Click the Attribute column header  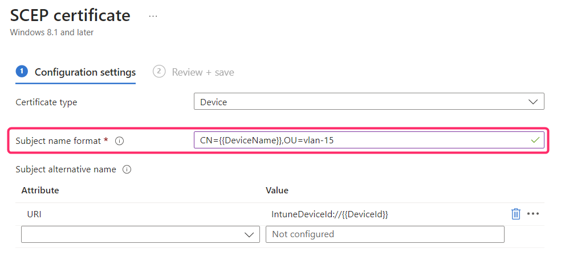coord(40,190)
